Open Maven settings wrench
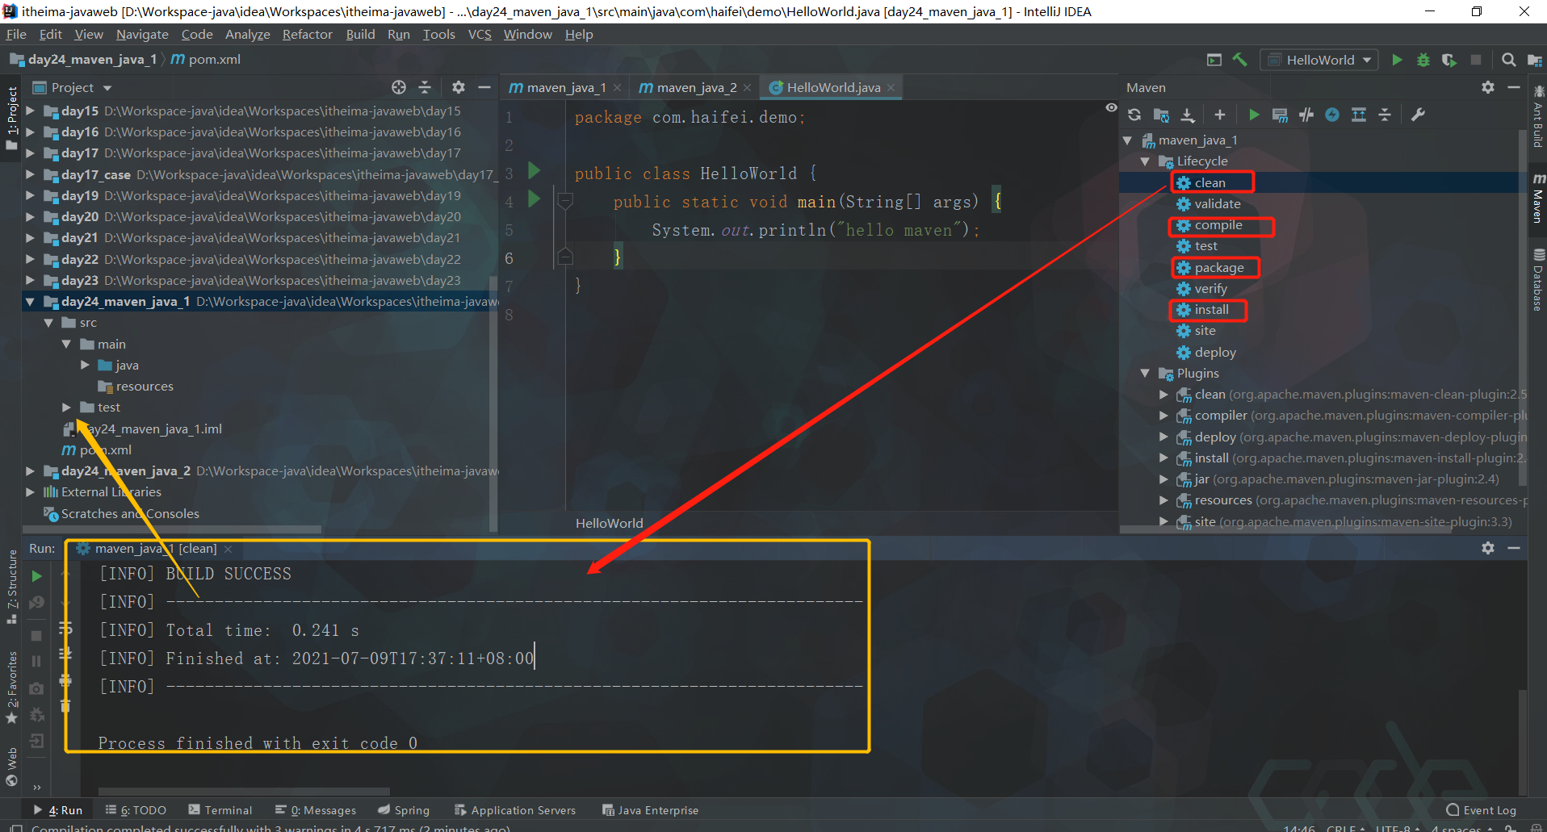 [x=1418, y=115]
